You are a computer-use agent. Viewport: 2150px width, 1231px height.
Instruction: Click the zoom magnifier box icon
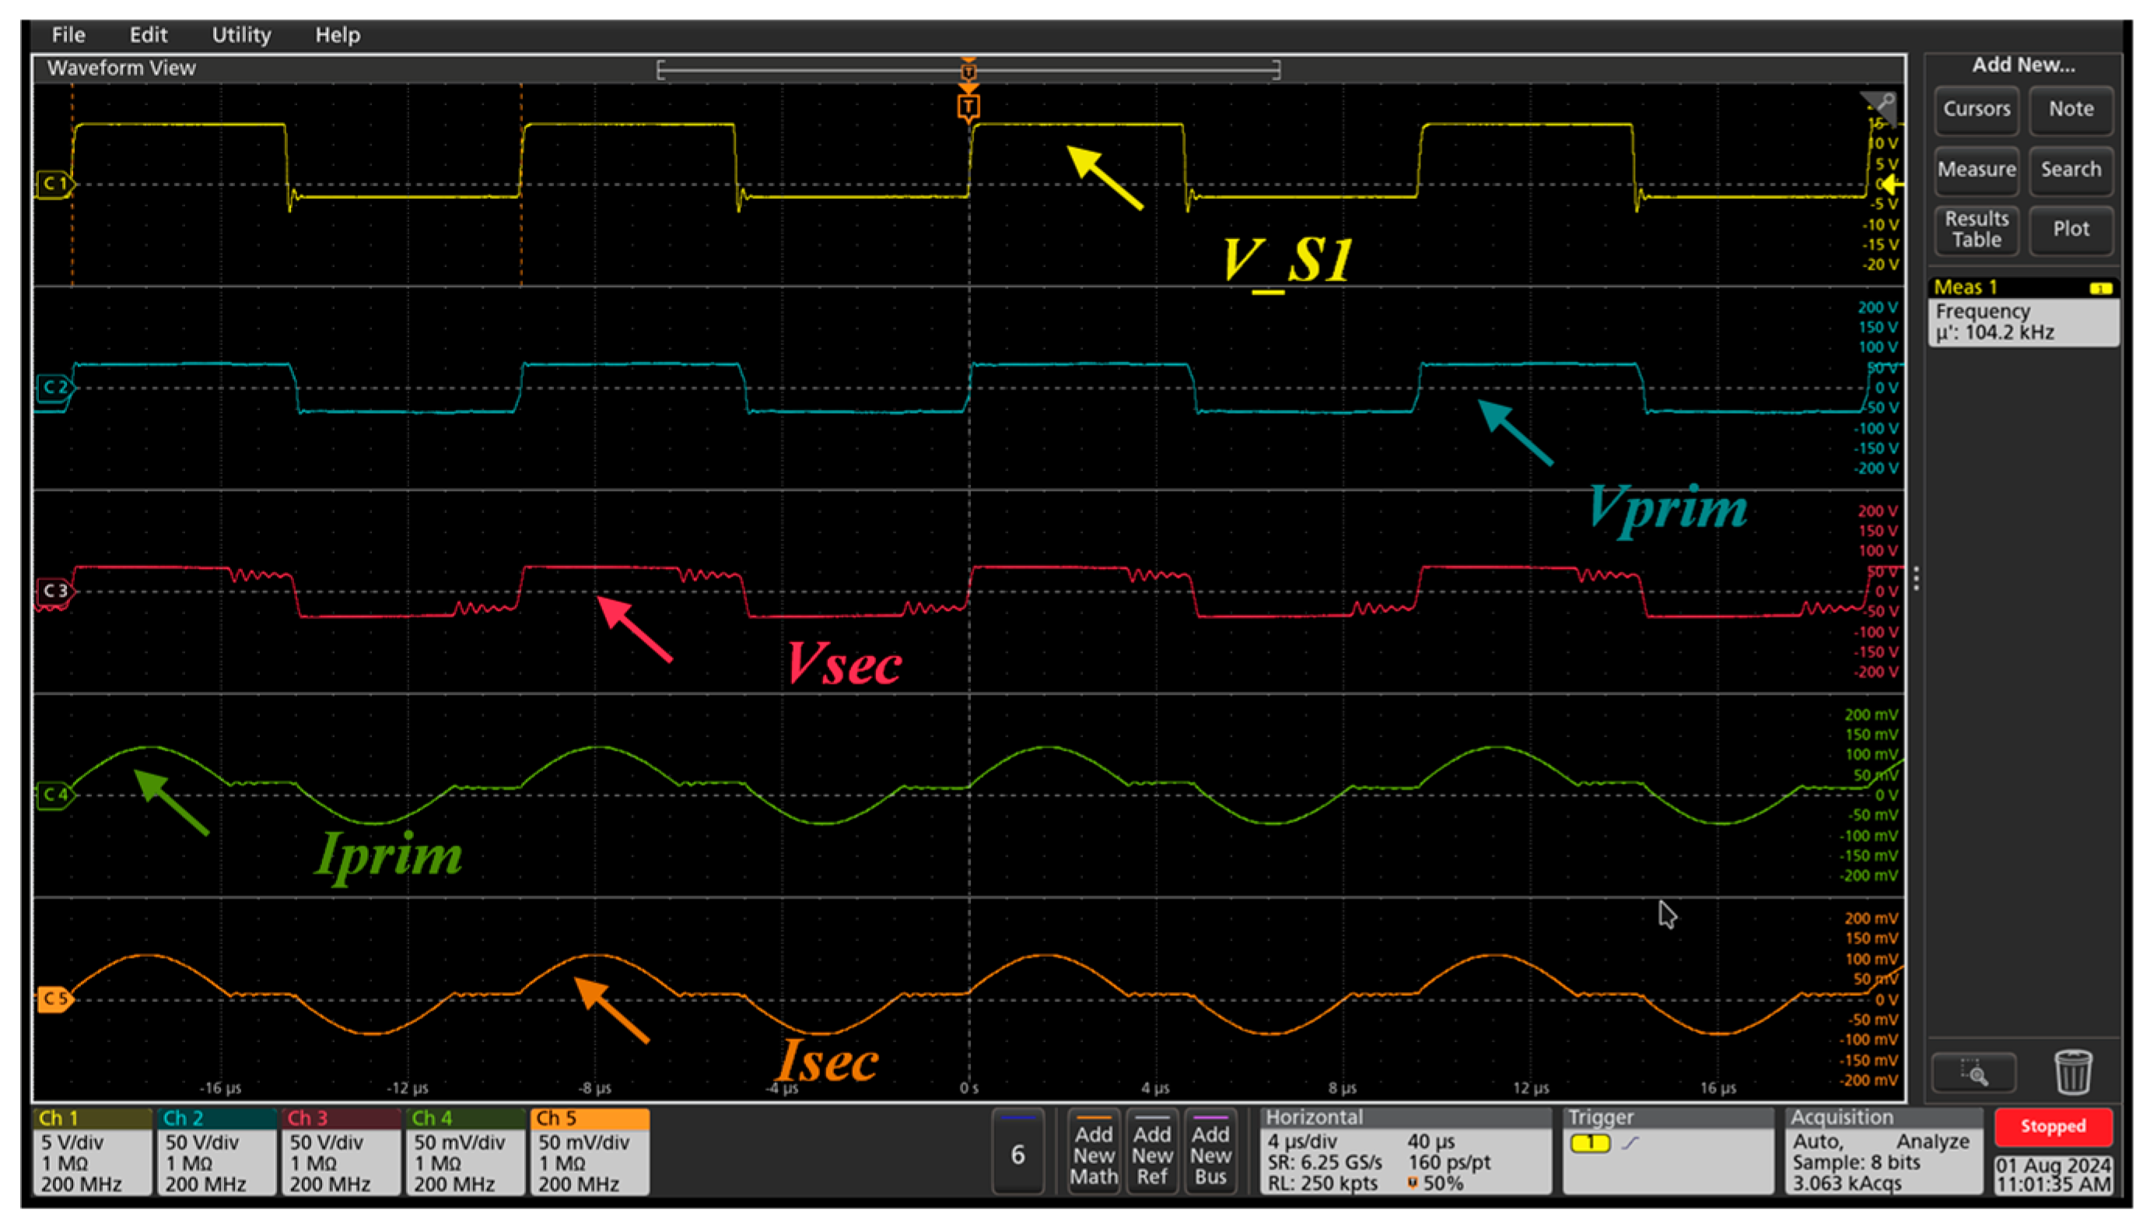[1973, 1074]
